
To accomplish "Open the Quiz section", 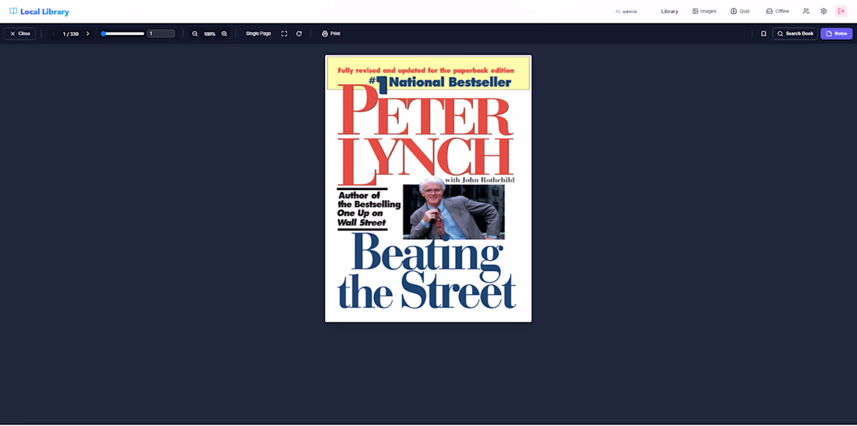I will click(x=740, y=12).
